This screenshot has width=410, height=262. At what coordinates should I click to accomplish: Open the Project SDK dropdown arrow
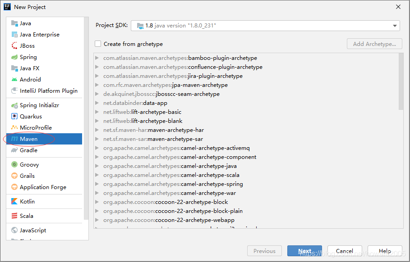click(x=395, y=26)
